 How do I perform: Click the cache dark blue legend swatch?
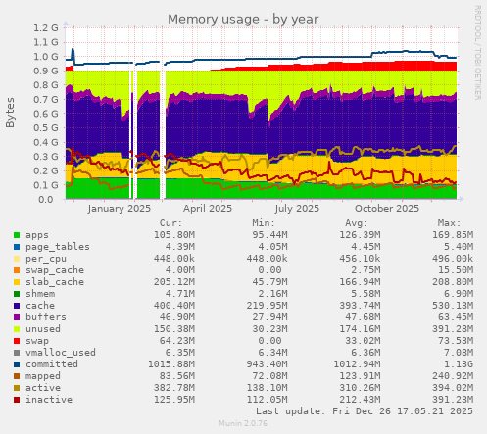(x=17, y=306)
